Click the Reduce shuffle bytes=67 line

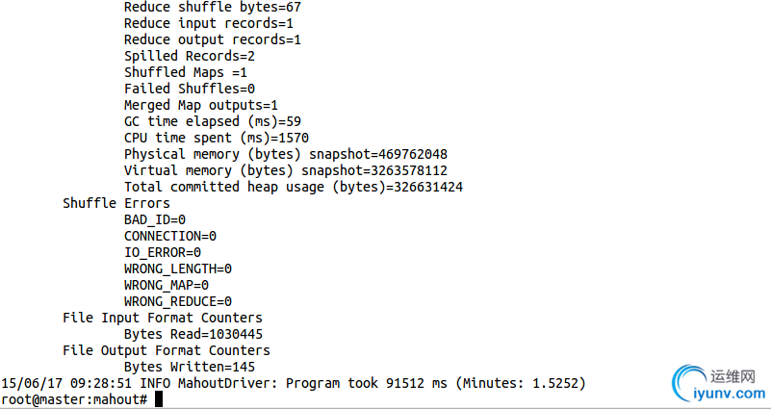pyautogui.click(x=213, y=7)
